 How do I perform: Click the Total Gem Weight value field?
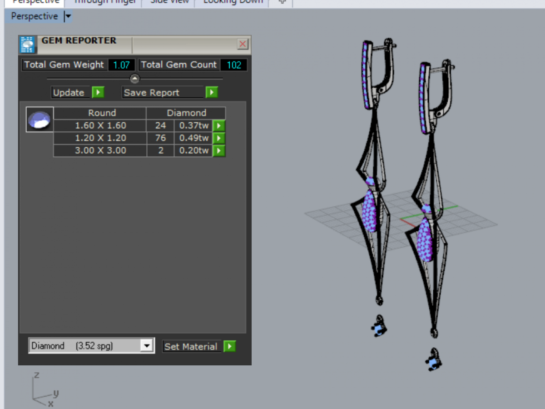[121, 65]
